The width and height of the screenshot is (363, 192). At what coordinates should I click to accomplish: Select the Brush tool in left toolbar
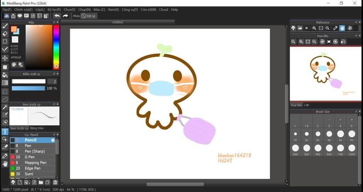(5, 26)
